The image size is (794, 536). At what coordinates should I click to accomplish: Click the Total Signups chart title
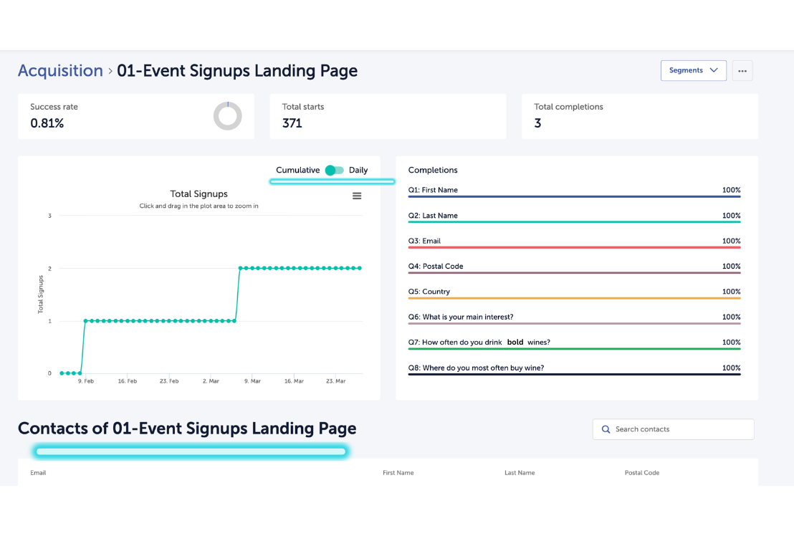[198, 194]
